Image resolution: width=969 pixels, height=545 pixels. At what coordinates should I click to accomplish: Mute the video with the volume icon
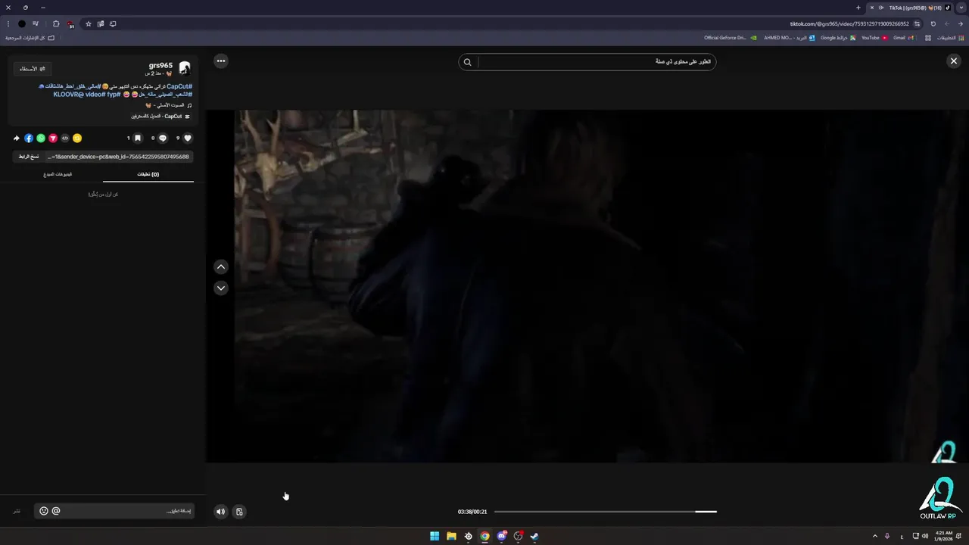[220, 512]
